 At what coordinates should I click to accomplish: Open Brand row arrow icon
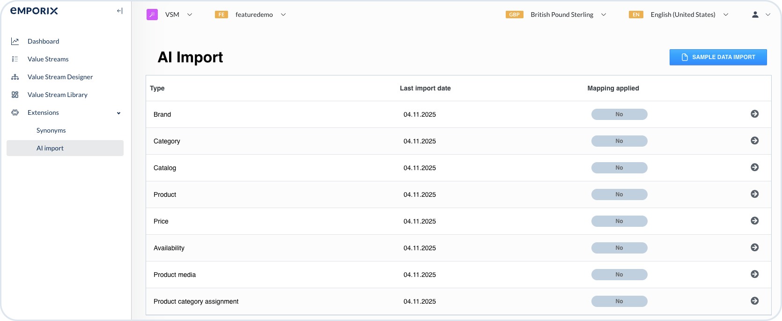pyautogui.click(x=754, y=114)
